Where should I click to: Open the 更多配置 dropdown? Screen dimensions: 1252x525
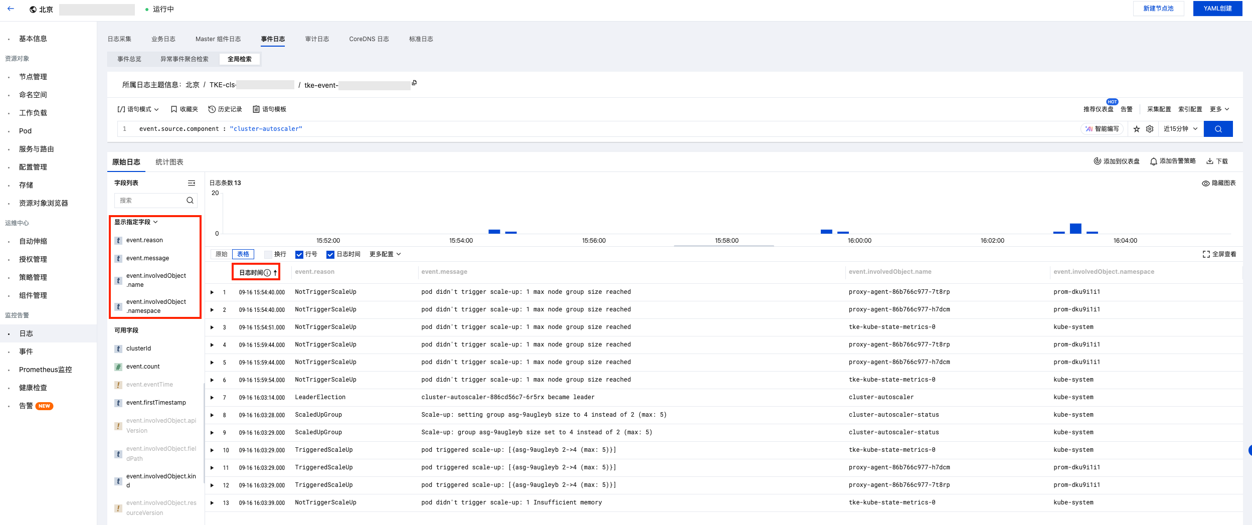(x=385, y=254)
